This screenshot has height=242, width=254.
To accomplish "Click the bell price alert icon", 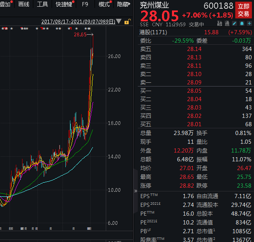I will (241, 24).
